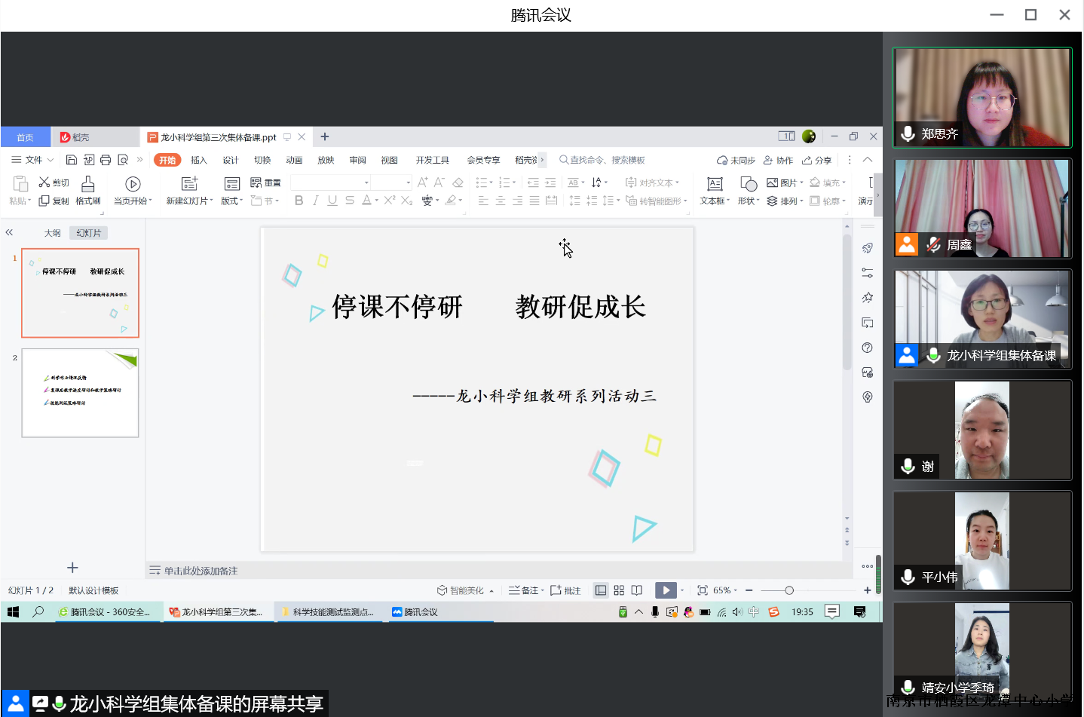
Task: Click the Collaborate (协作) button
Action: [778, 160]
